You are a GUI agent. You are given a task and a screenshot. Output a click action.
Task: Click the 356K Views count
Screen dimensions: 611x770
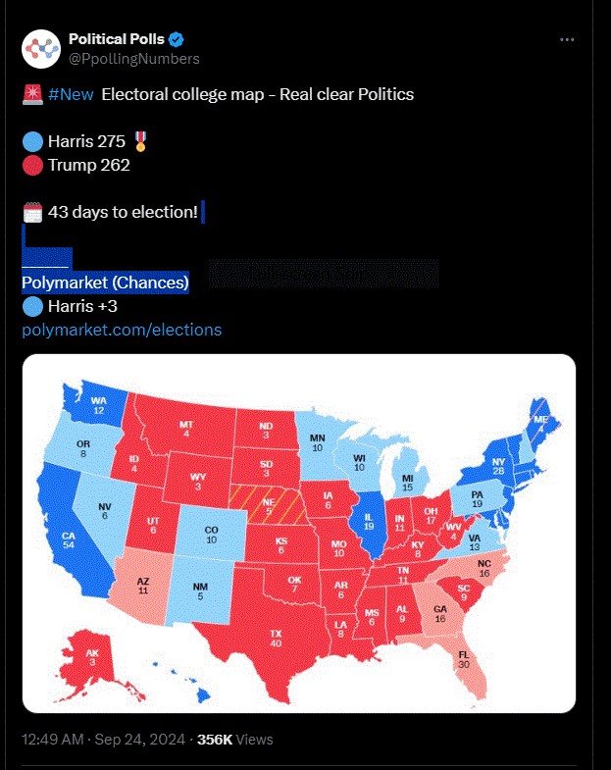[x=235, y=740]
